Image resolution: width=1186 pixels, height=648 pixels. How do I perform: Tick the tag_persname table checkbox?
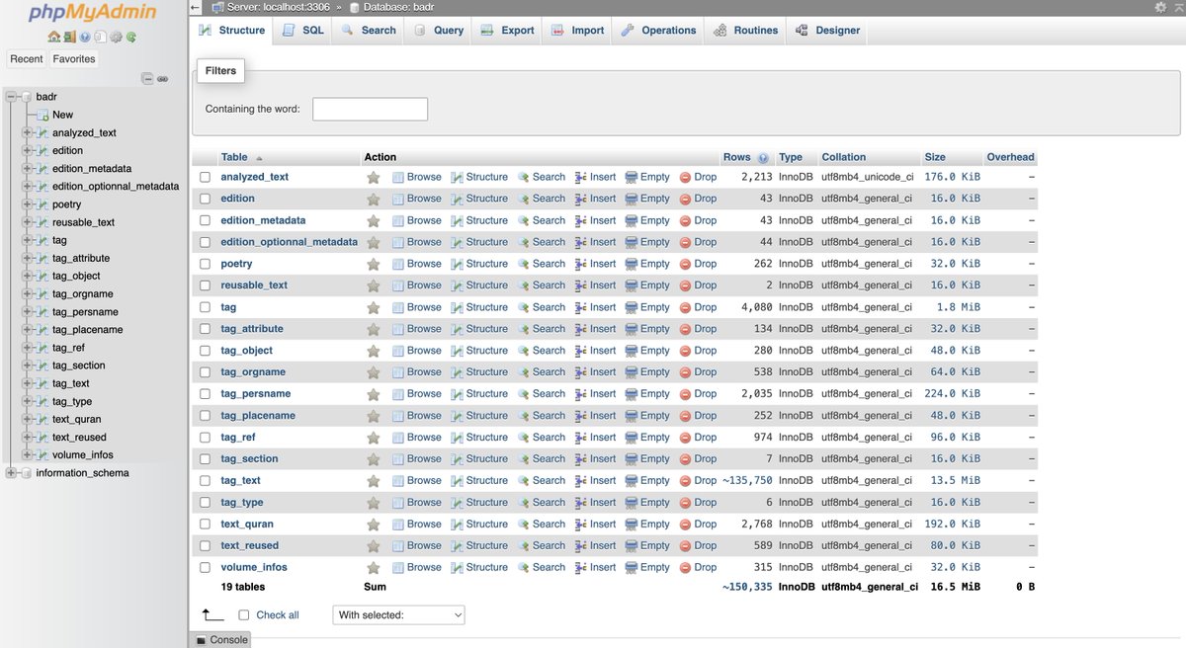[x=205, y=394]
